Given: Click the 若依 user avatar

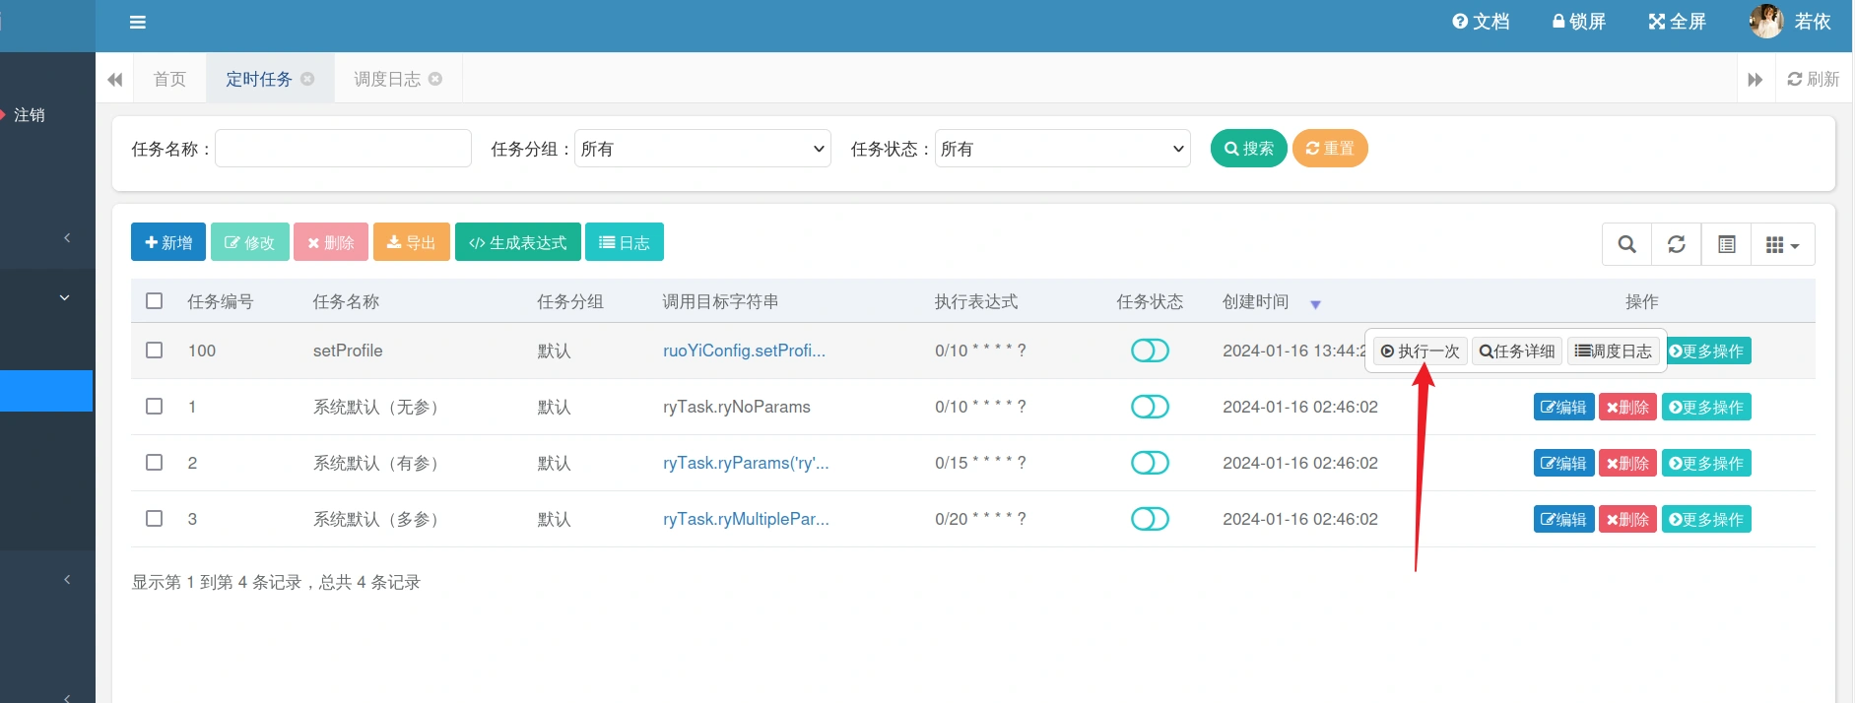Looking at the screenshot, I should [x=1765, y=22].
